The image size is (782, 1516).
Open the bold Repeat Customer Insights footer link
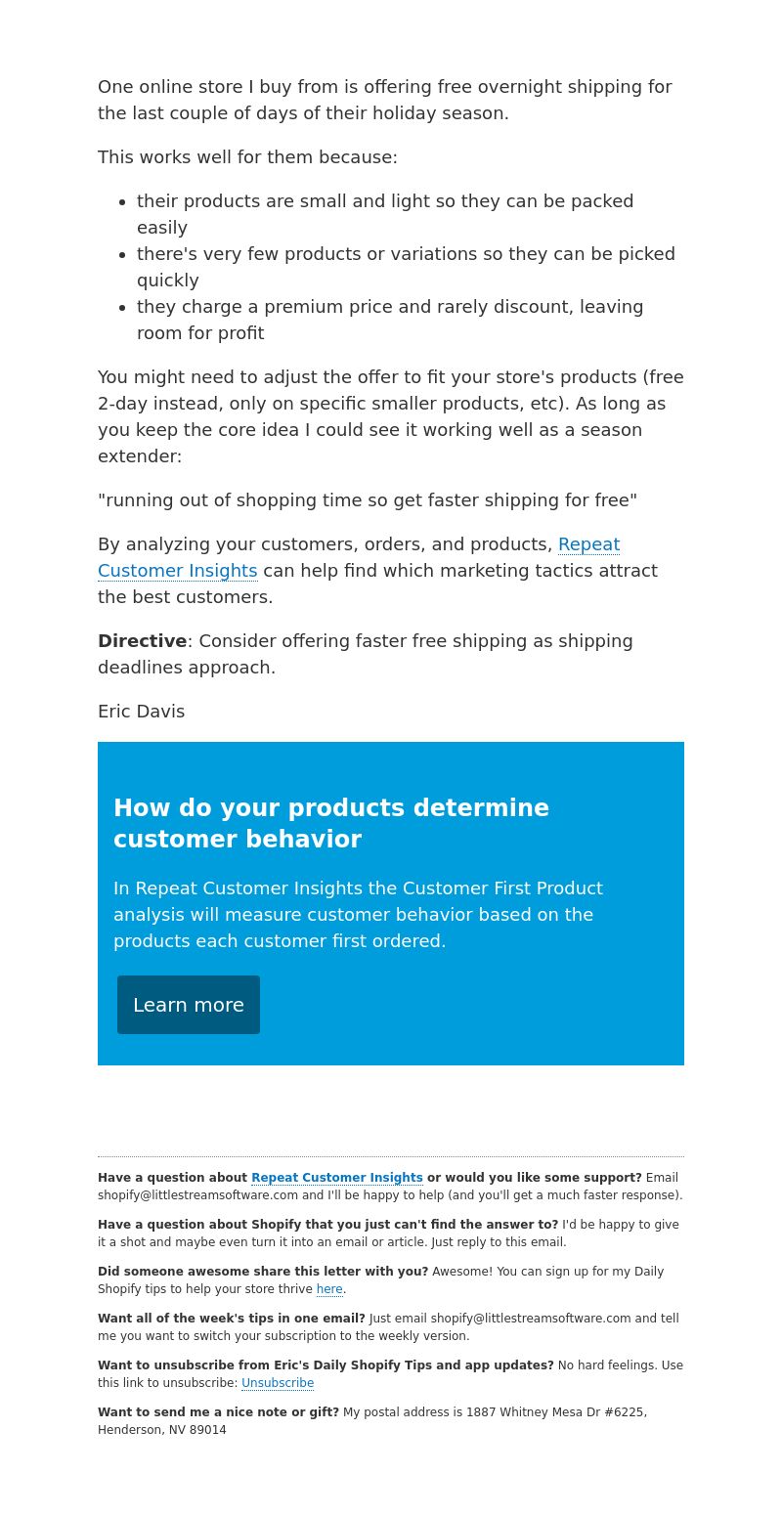[337, 1178]
